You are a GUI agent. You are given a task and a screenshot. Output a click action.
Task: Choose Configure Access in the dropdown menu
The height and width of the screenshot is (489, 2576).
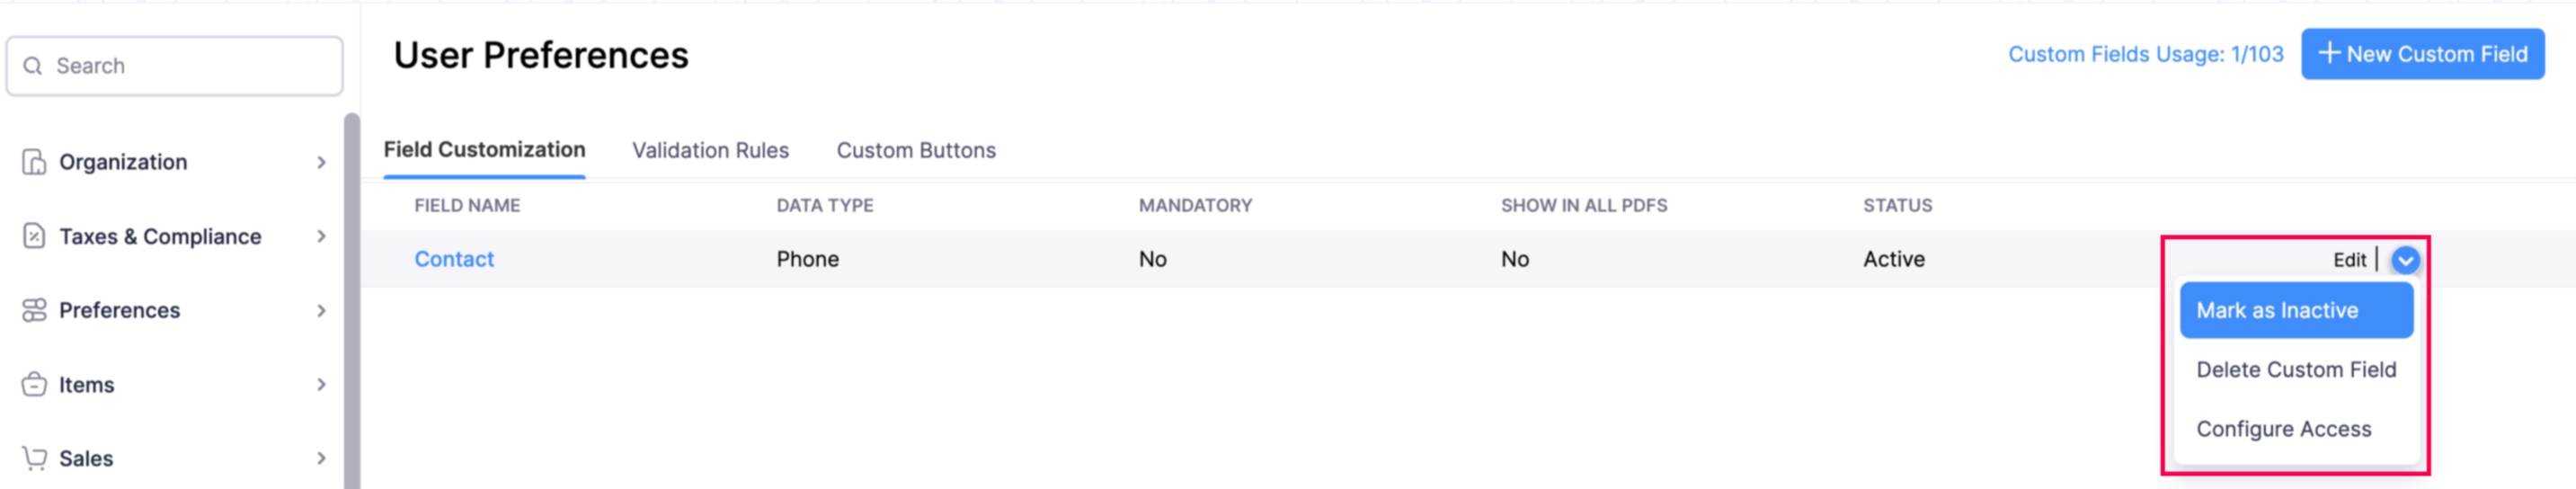click(2283, 429)
